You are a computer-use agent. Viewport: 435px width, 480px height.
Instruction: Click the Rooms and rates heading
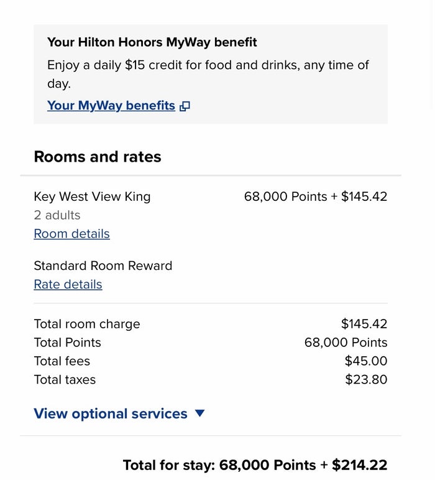98,157
